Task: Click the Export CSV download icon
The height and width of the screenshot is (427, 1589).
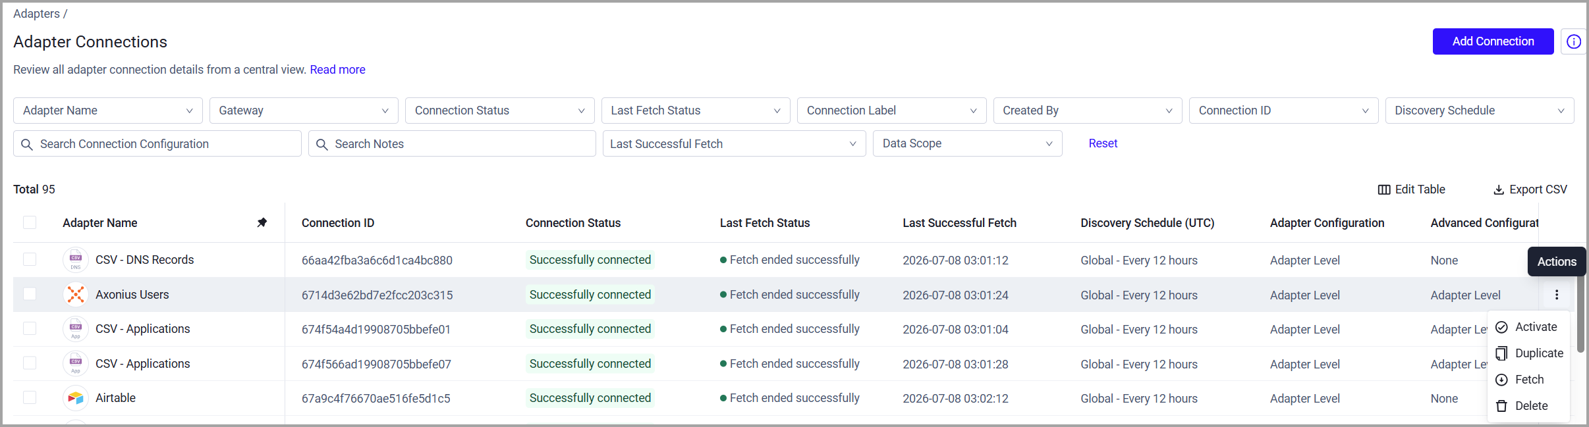Action: (x=1498, y=189)
